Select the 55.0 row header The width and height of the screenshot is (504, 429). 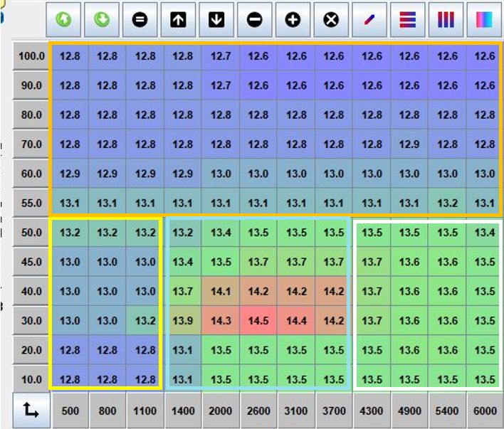(31, 202)
